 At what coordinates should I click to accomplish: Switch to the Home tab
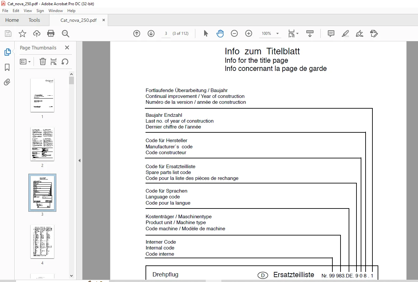12,20
